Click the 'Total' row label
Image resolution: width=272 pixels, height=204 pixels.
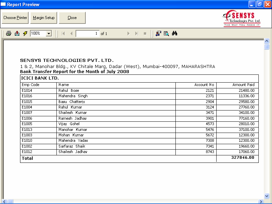tap(27, 158)
